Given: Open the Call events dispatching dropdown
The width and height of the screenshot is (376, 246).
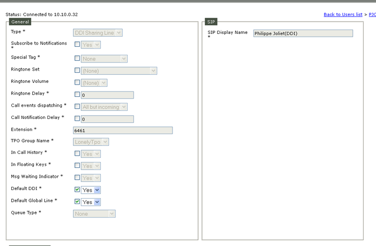Looking at the screenshot, I should [104, 107].
